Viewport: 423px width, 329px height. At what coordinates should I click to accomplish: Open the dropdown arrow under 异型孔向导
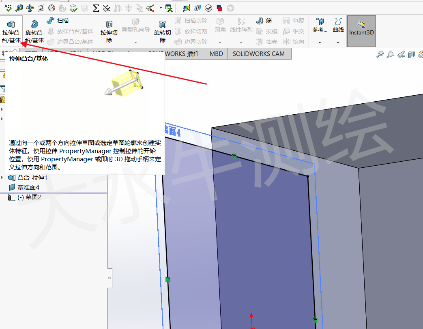(136, 43)
